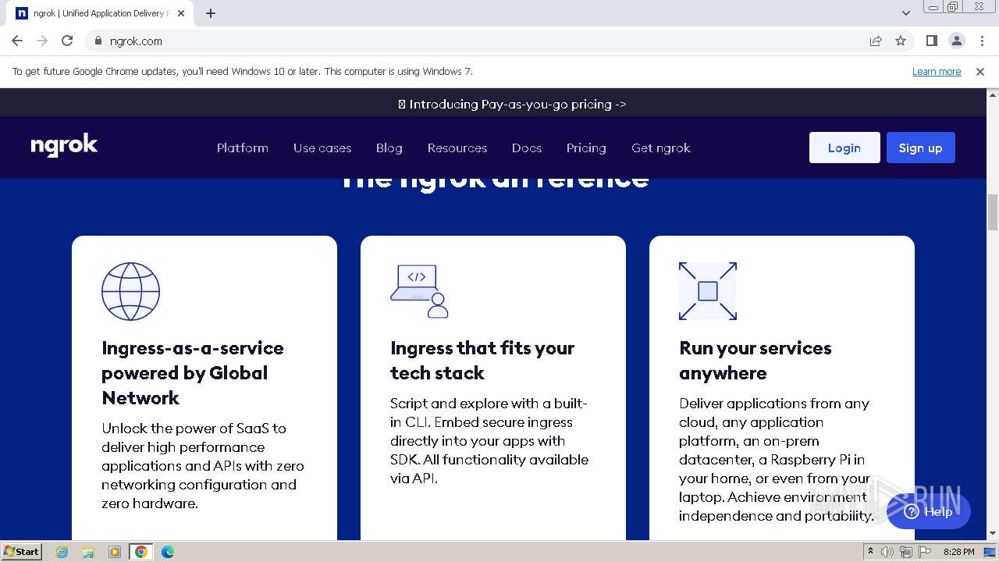Image resolution: width=999 pixels, height=562 pixels.
Task: Open the Chrome profile menu
Action: [x=956, y=41]
